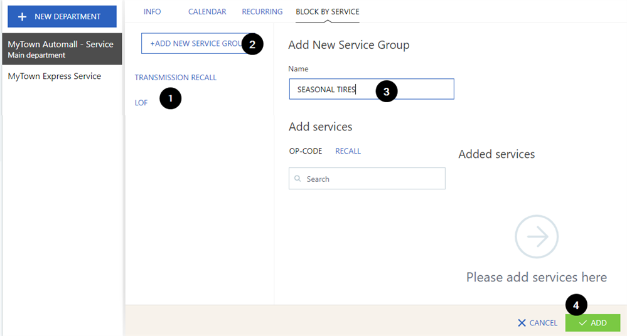Click the black step 3 marker
This screenshot has height=336, width=627.
(386, 91)
